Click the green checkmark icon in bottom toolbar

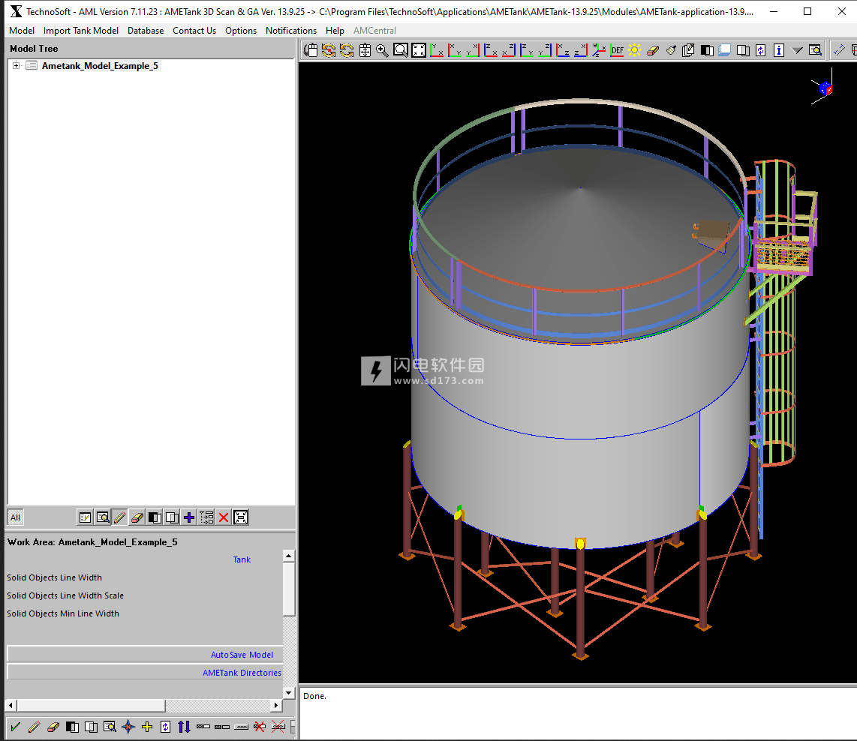click(x=15, y=727)
